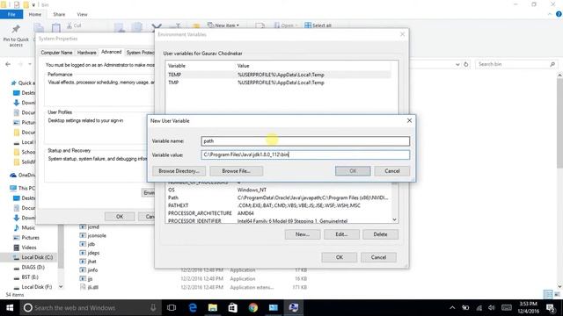Click OK in System Properties window
Screen dimensions: 563x316
tap(120, 217)
